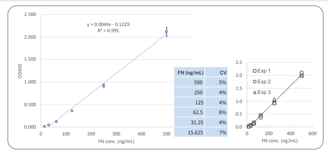This screenshot has height=156, width=329.
Task: Select the trendline equation y = 0.0044x - 0.1229
Action: pyautogui.click(x=108, y=25)
